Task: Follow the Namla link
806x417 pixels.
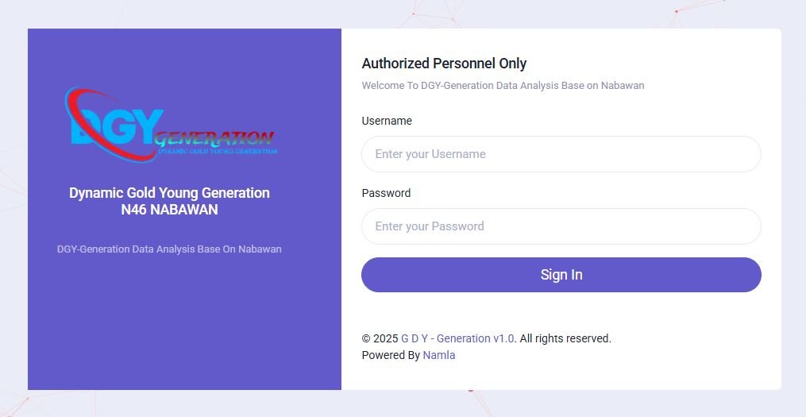Action: [x=439, y=355]
